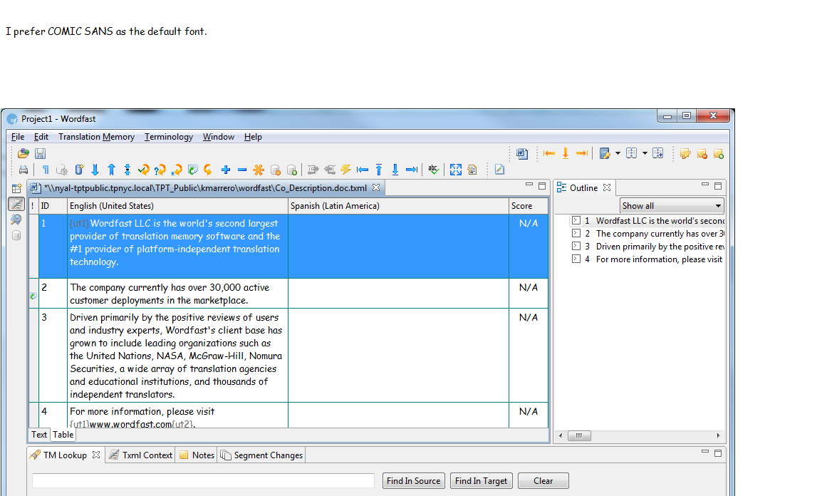Click the Save file toolbar icon
Image resolution: width=822 pixels, height=496 pixels.
(x=41, y=153)
